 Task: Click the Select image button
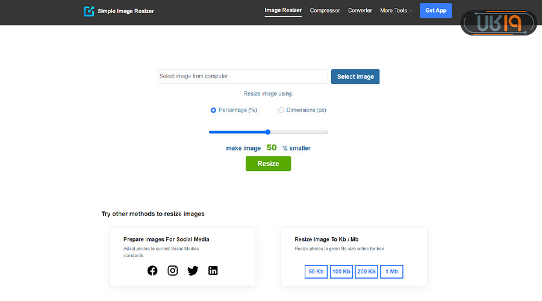[355, 76]
